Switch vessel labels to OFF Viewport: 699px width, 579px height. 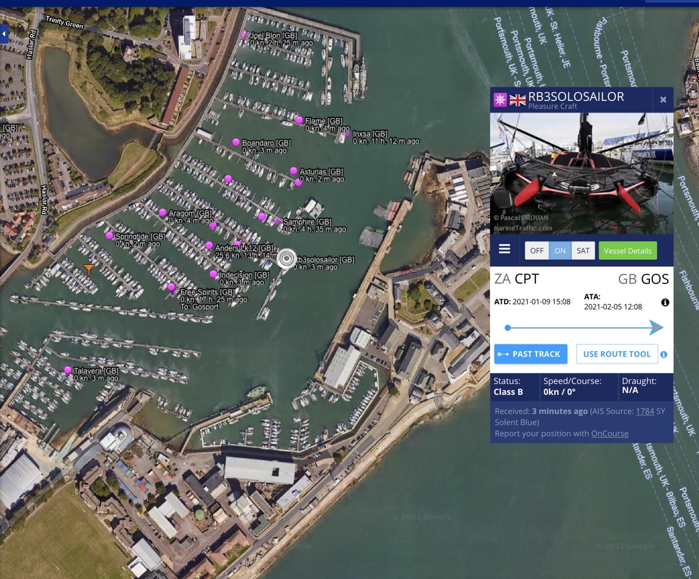pyautogui.click(x=537, y=251)
